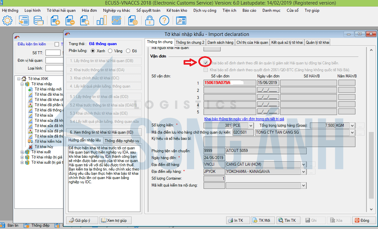378x229 pixels.
Task: Open the PCE package unit dropdown
Action: click(x=251, y=125)
